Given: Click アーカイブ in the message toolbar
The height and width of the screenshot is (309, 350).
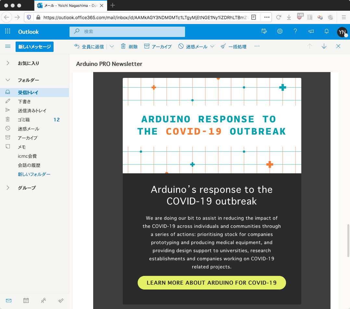Looking at the screenshot, I should [x=158, y=46].
